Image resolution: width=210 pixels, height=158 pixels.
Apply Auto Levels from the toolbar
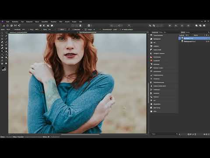(40, 25)
